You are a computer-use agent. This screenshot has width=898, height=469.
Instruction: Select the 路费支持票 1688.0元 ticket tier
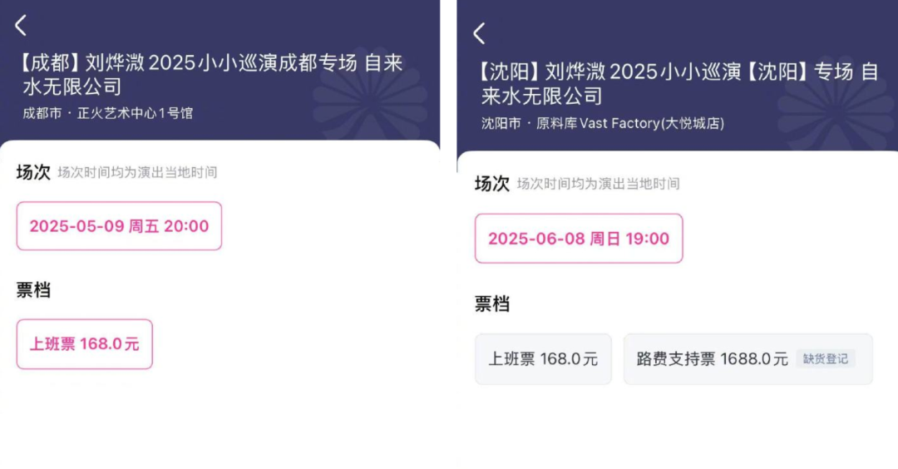click(712, 359)
